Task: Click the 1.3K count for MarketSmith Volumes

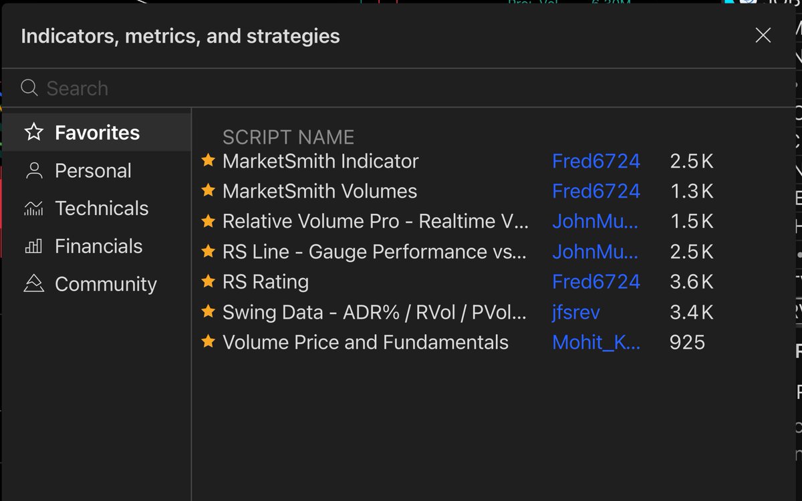Action: [x=691, y=191]
